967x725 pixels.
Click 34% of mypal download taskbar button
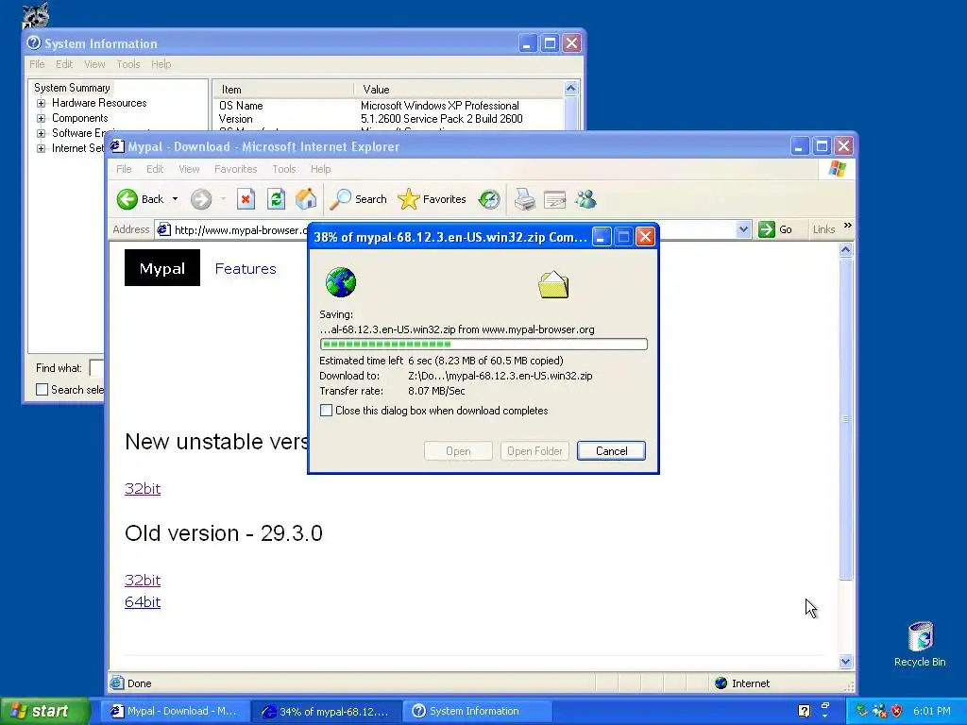[326, 711]
